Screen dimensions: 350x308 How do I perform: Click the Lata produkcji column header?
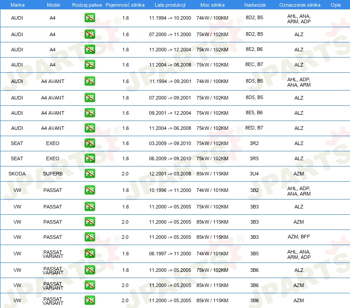click(x=170, y=5)
